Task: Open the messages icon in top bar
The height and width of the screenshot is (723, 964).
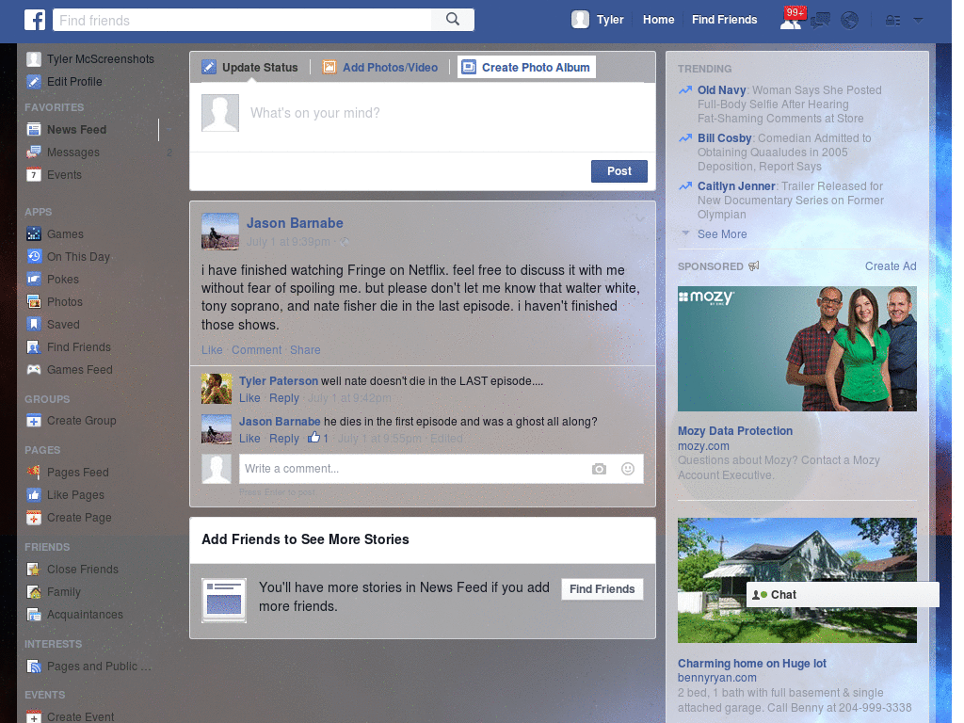Action: (820, 21)
